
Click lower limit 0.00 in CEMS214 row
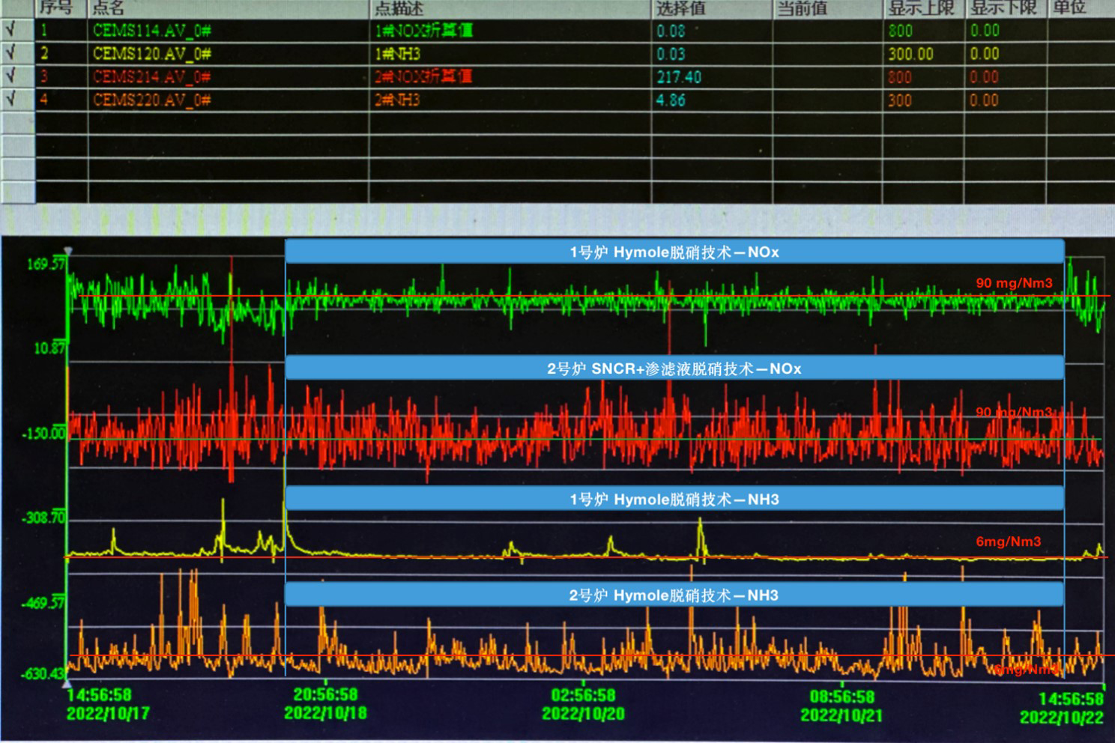tap(985, 76)
